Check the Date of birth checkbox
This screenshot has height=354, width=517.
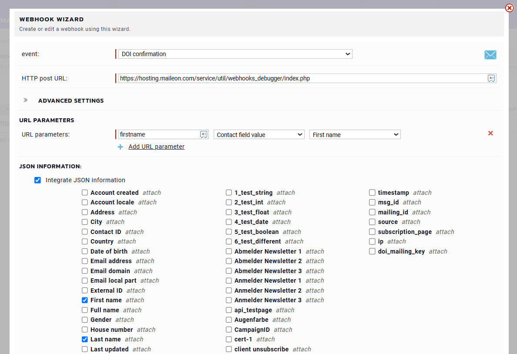pos(85,251)
